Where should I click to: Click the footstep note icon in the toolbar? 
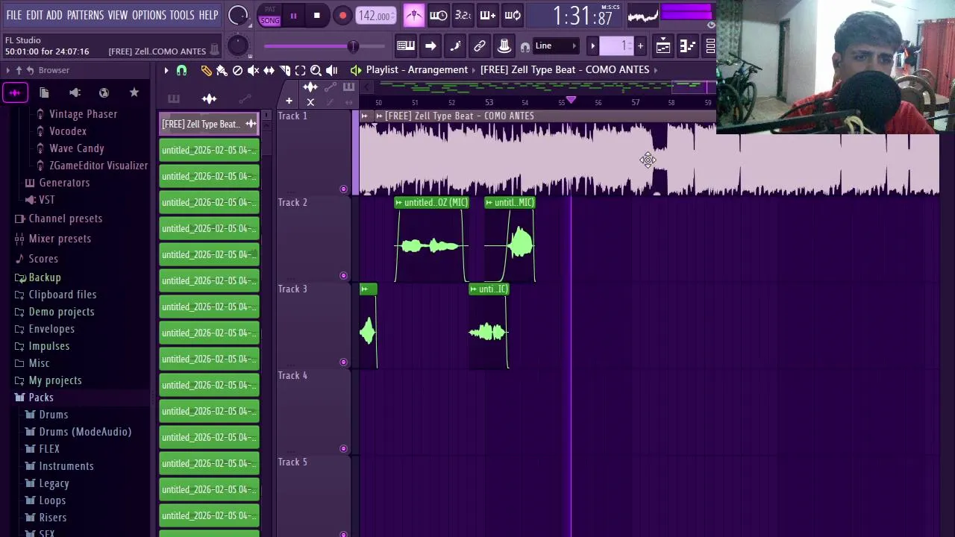click(455, 46)
